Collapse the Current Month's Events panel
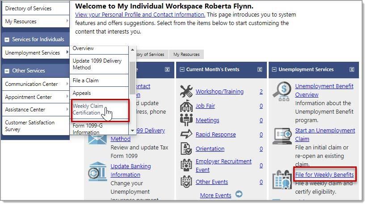Screen dimensions: 367x204 point(182,69)
